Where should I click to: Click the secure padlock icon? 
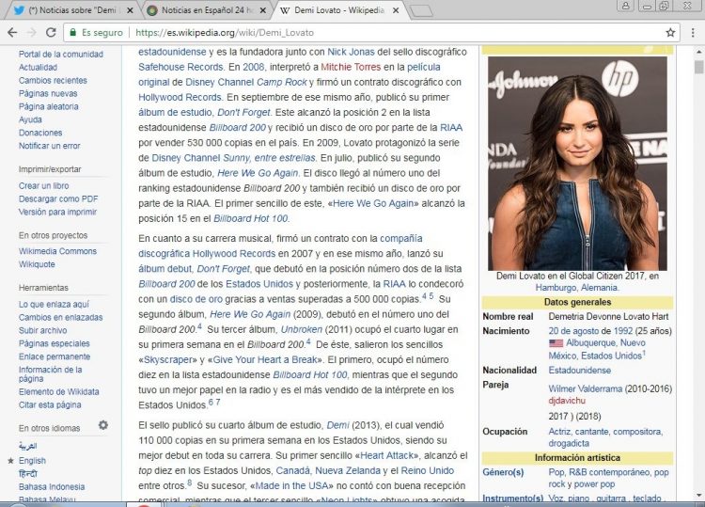pyautogui.click(x=72, y=32)
